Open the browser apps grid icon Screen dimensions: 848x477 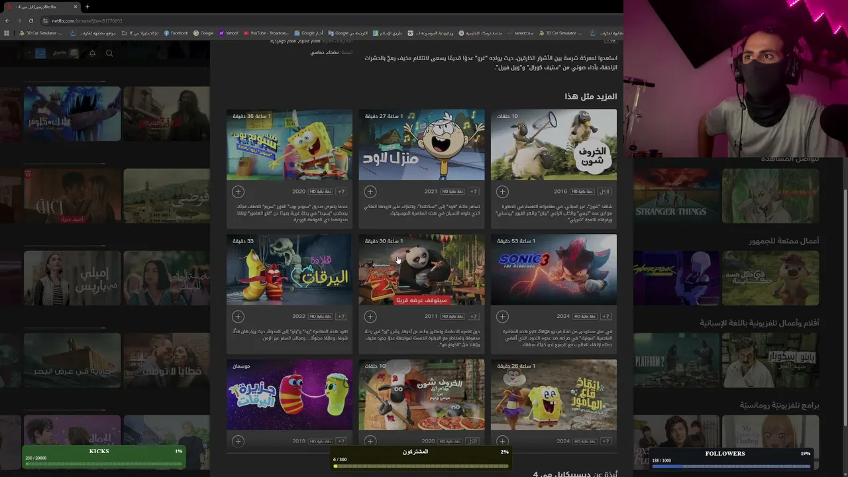(x=7, y=33)
